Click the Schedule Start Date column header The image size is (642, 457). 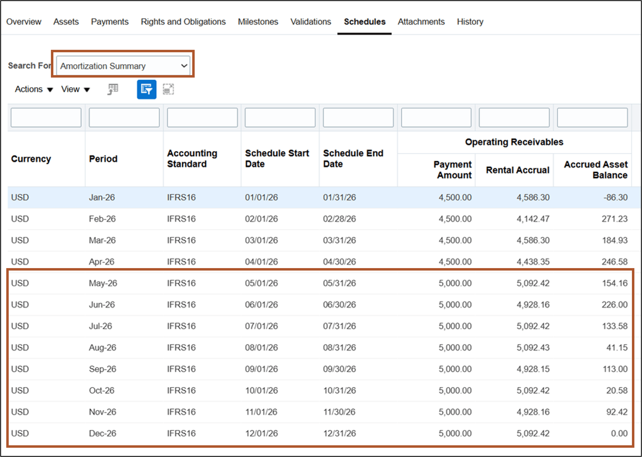point(277,159)
